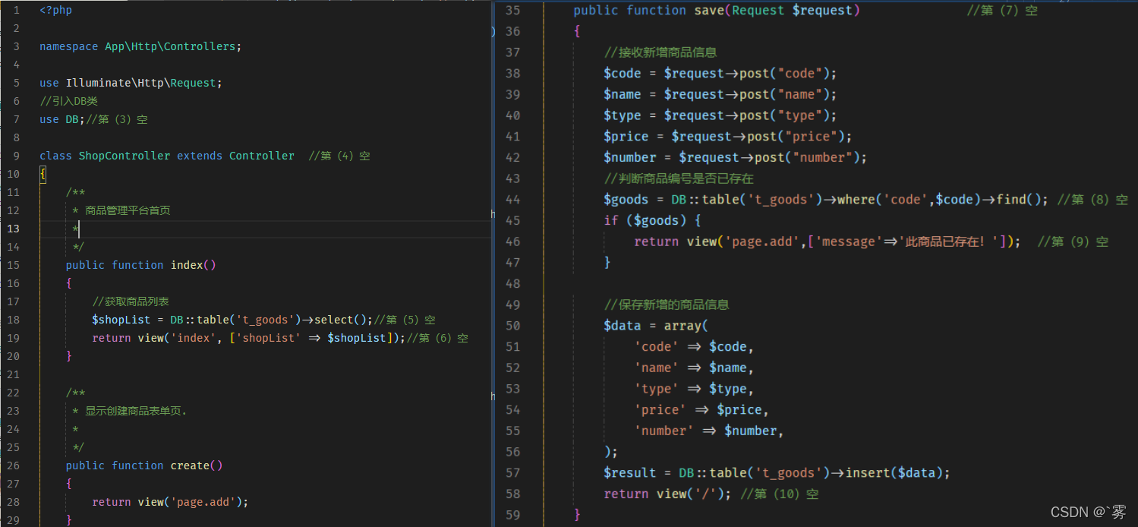
Task: Click the '//判断商品编号是否已存在' comment
Action: tap(679, 178)
